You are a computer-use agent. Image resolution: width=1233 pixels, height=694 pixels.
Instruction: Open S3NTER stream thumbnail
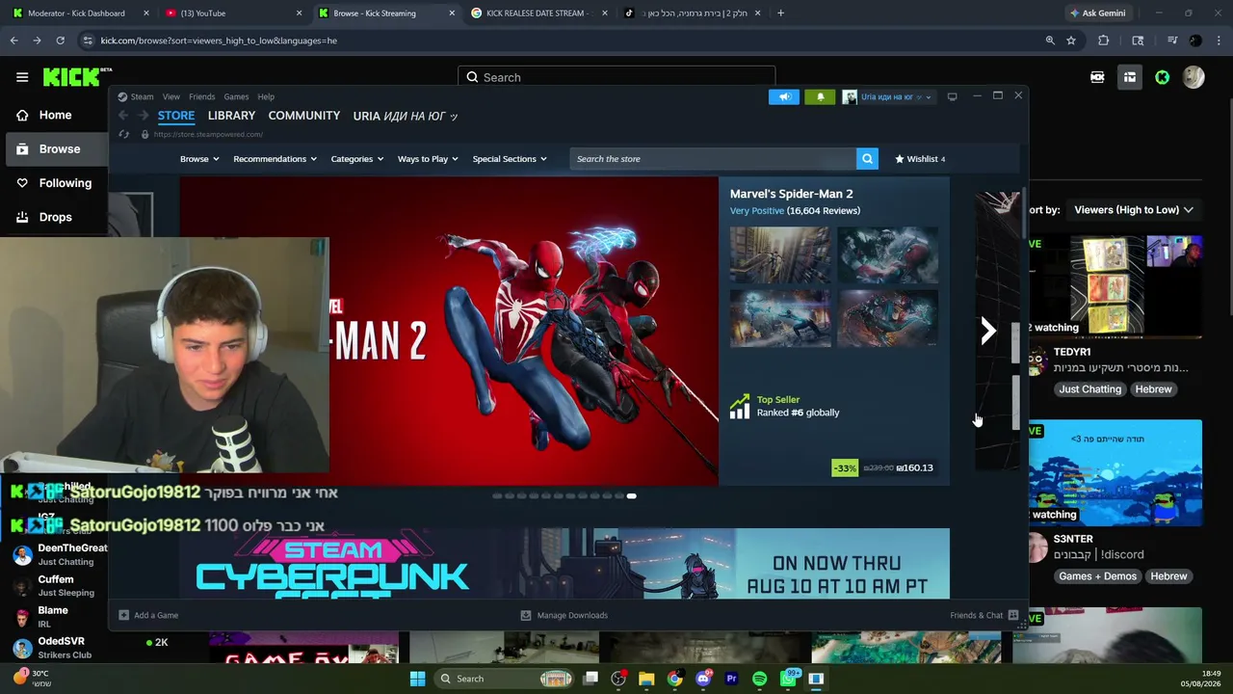pyautogui.click(x=1115, y=472)
